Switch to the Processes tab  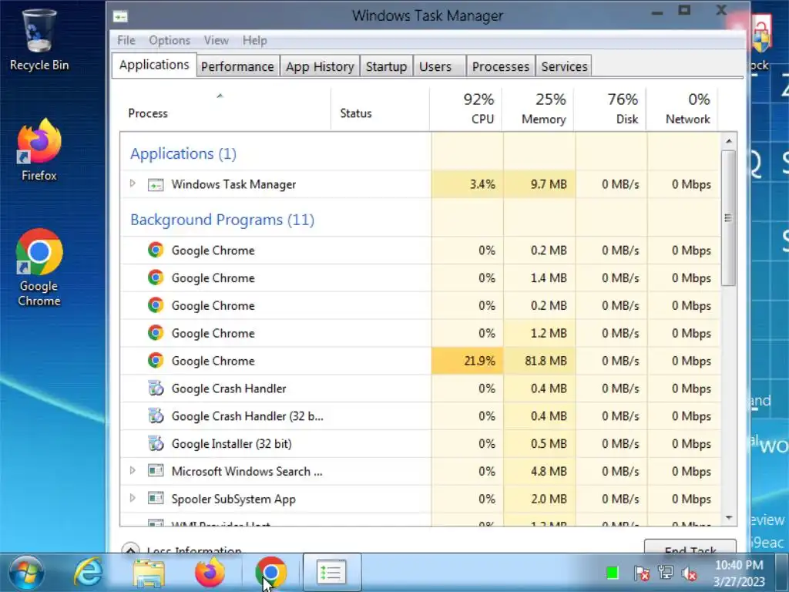501,66
